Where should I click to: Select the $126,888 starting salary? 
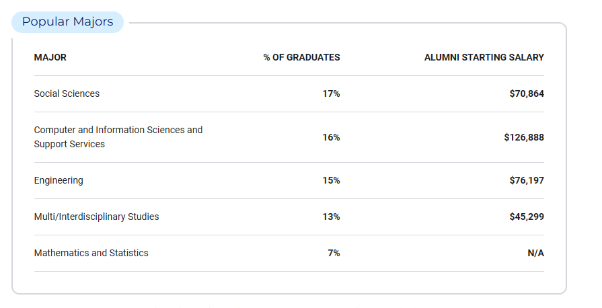coord(524,137)
